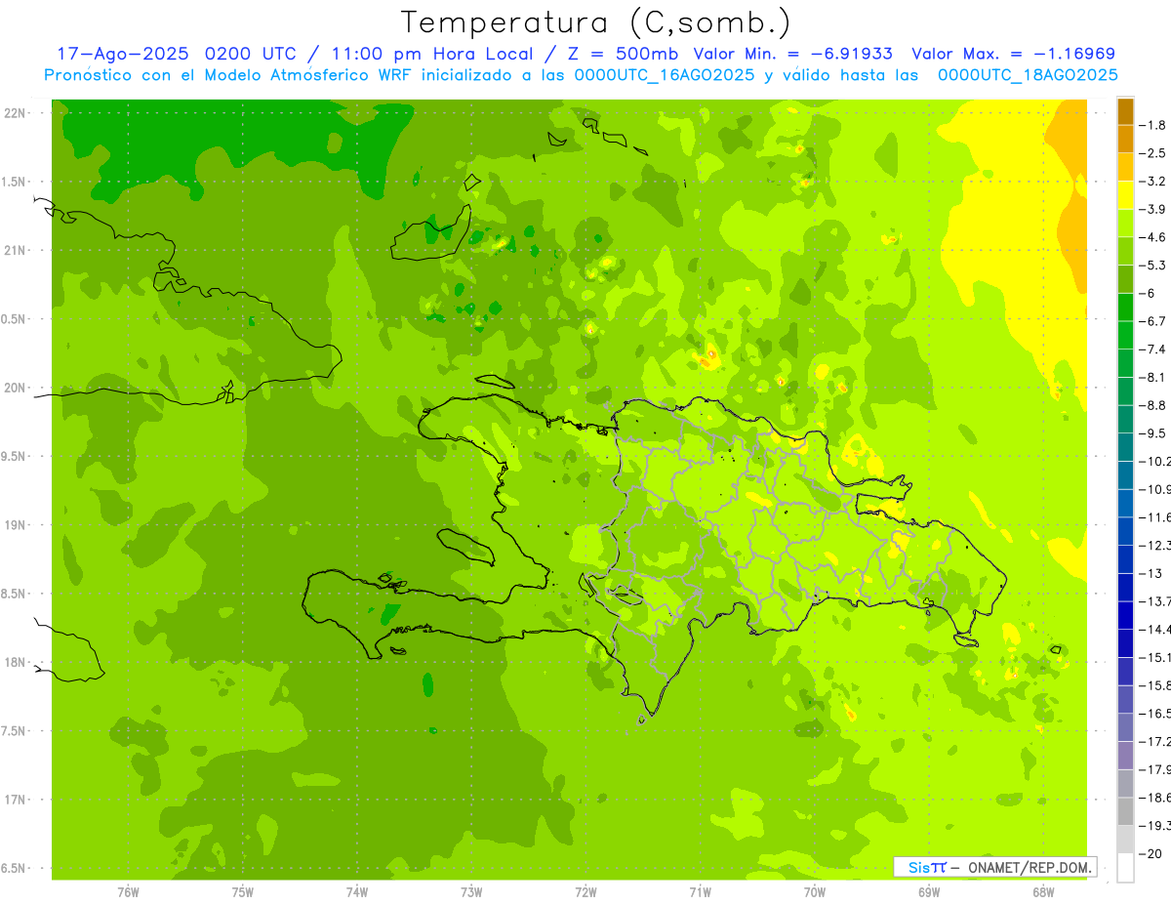Select the 76W longitude axis label
The image size is (1171, 905).
click(x=128, y=891)
